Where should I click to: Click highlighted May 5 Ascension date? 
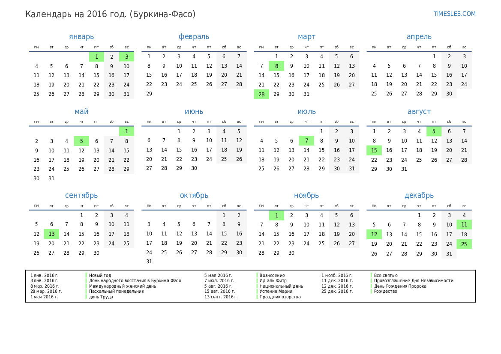tap(81, 141)
